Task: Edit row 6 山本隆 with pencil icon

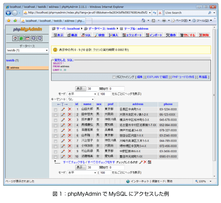Action: coord(63,136)
